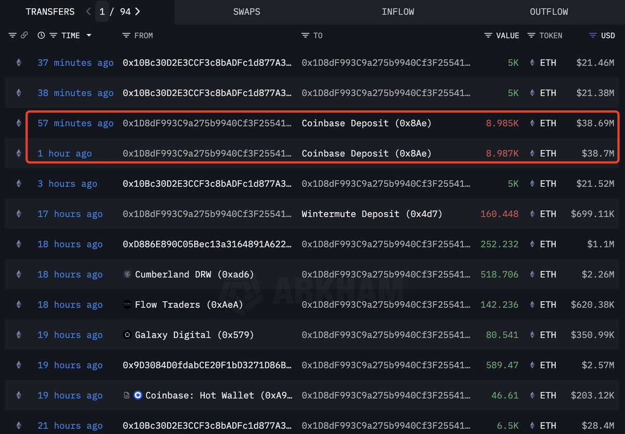Open sender 0xD886E890C05Bec13a3164891A622 address
625x434 pixels.
pos(207,244)
